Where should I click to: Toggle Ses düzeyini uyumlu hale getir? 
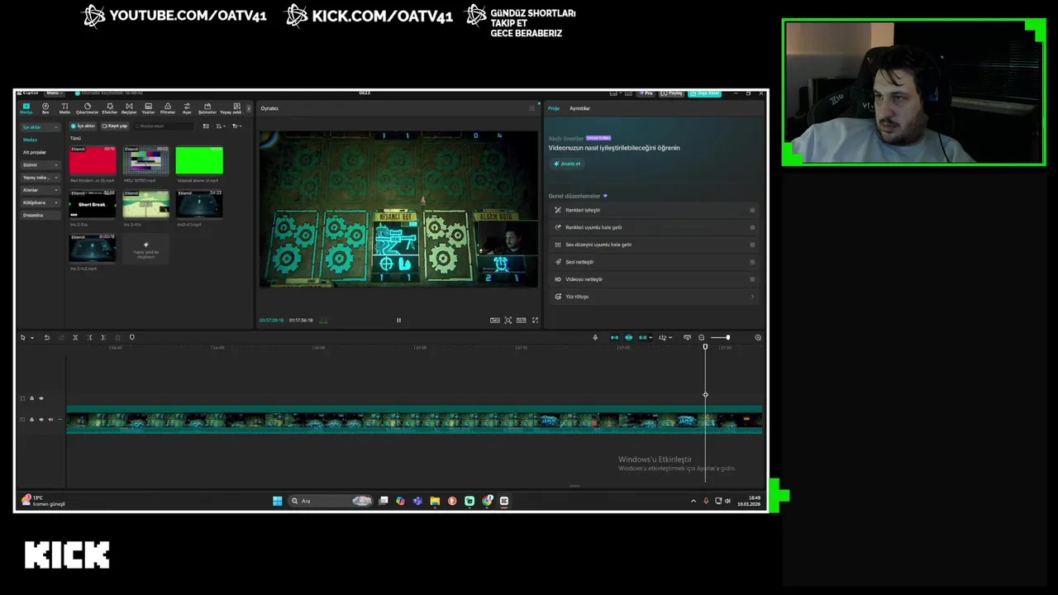tap(752, 245)
